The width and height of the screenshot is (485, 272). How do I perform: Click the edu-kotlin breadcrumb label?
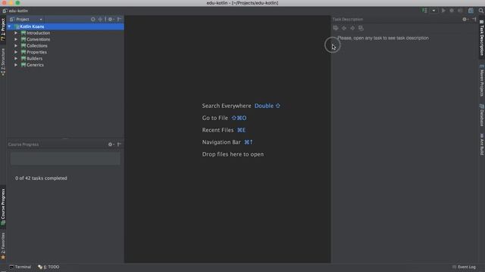click(18, 11)
